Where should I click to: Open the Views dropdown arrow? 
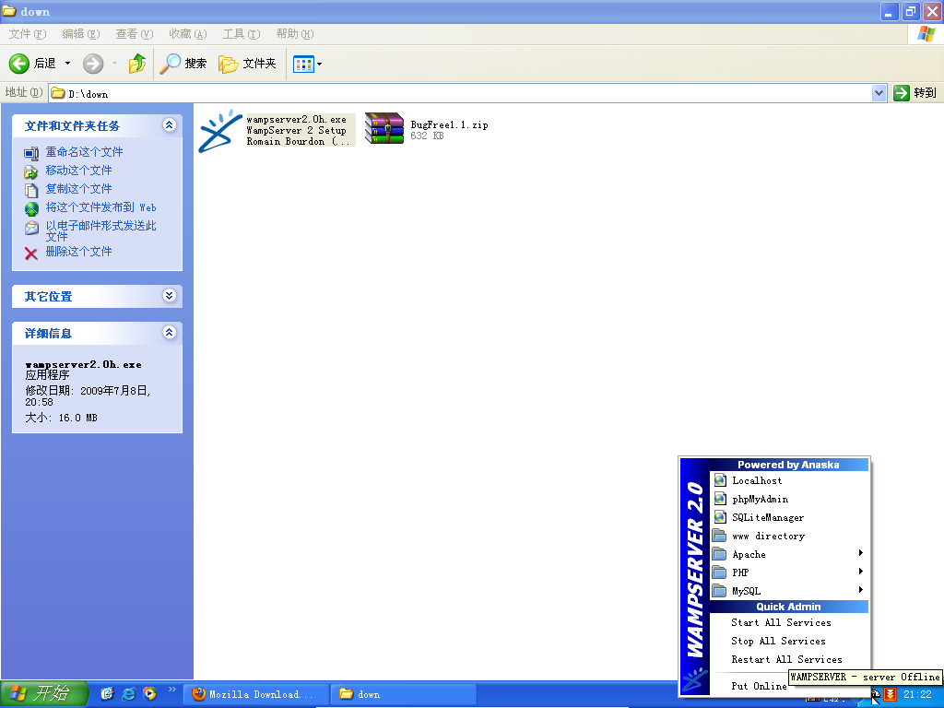click(x=319, y=64)
